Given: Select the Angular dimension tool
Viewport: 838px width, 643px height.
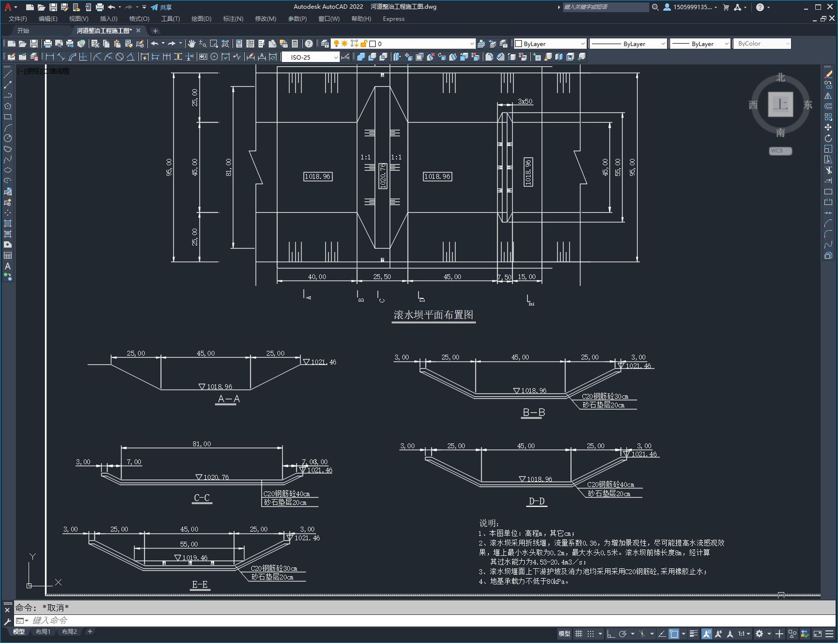Looking at the screenshot, I should pyautogui.click(x=131, y=57).
